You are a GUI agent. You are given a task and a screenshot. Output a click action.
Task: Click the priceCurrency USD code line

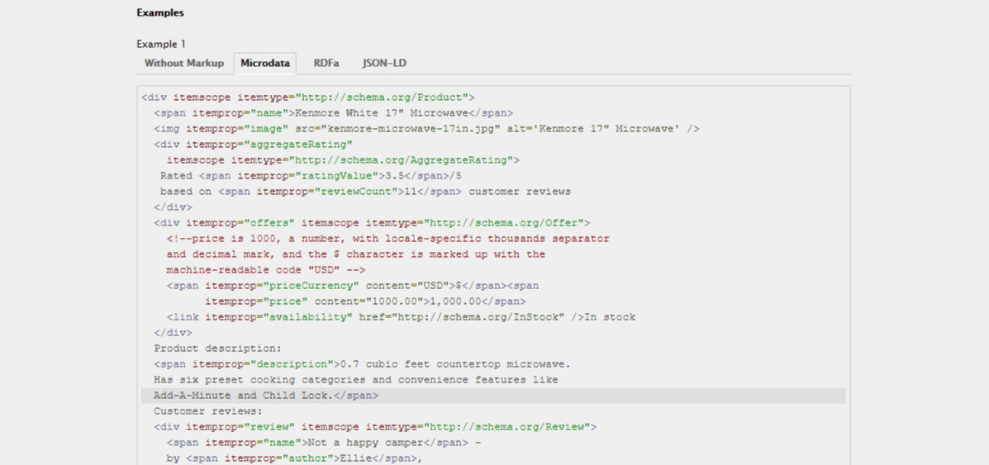[352, 286]
